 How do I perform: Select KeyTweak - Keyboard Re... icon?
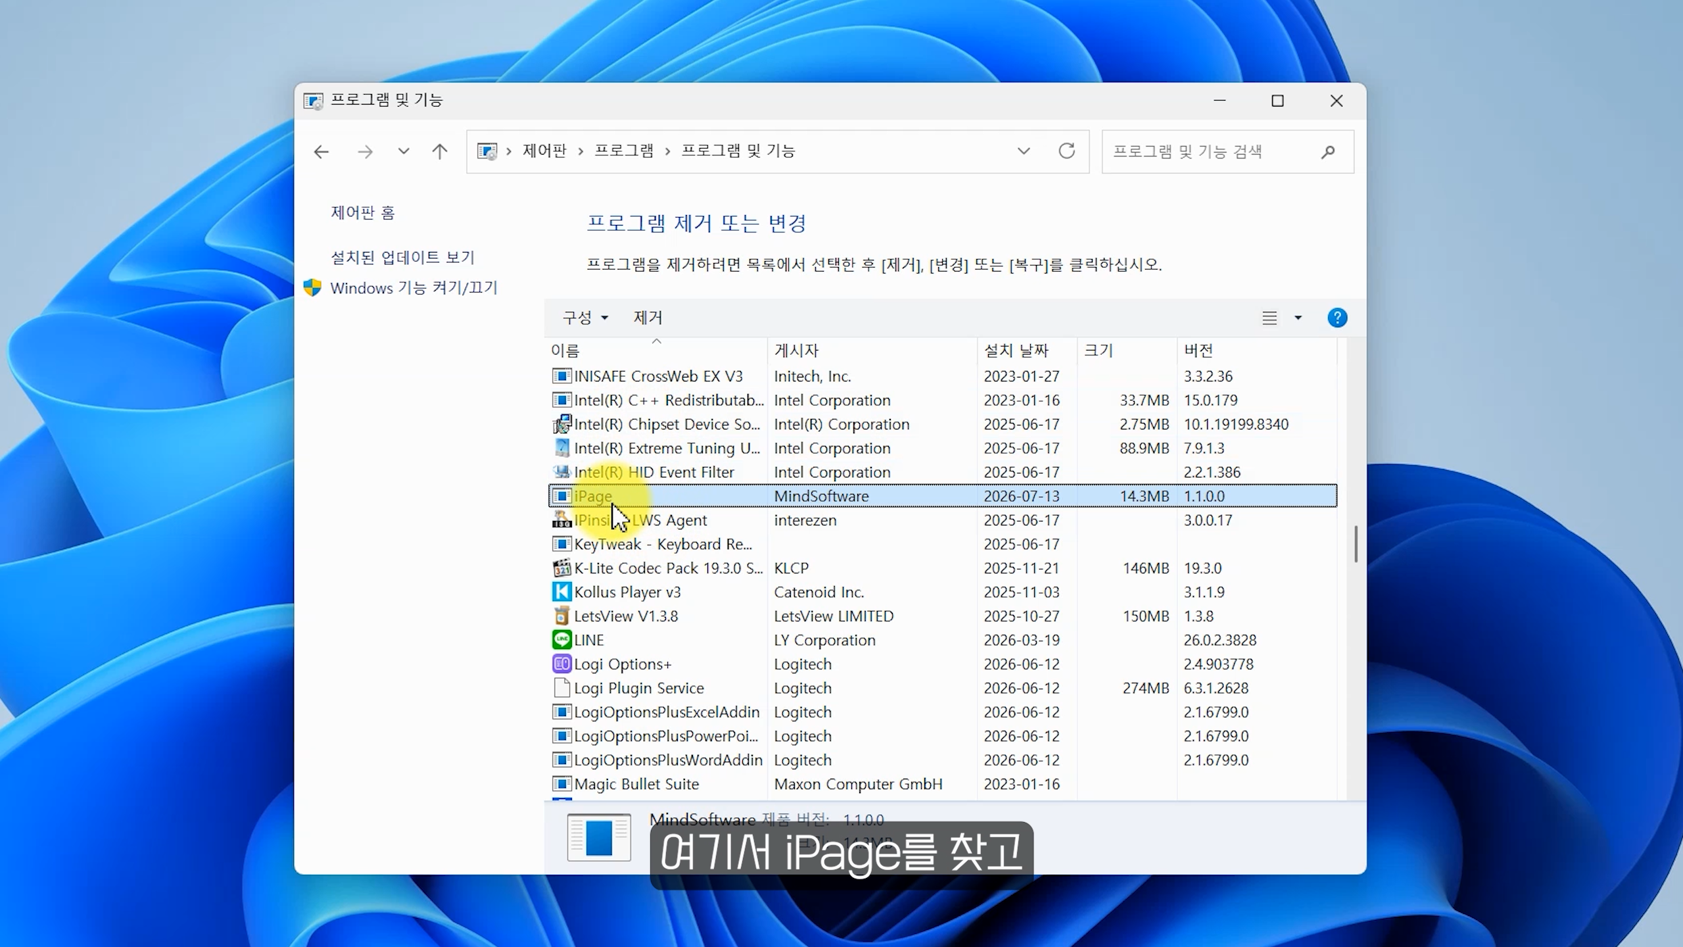pyautogui.click(x=561, y=544)
